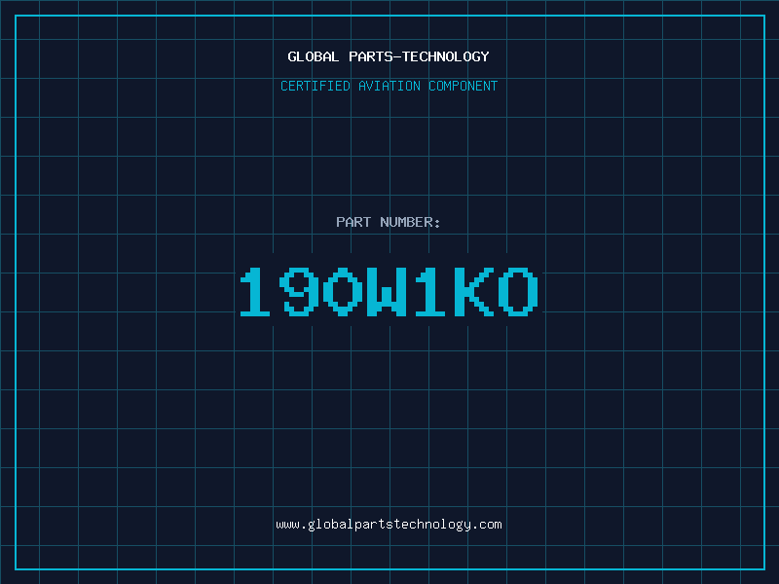The width and height of the screenshot is (779, 584).
Task: Click the PART NUMBER: label
Action: click(x=388, y=222)
